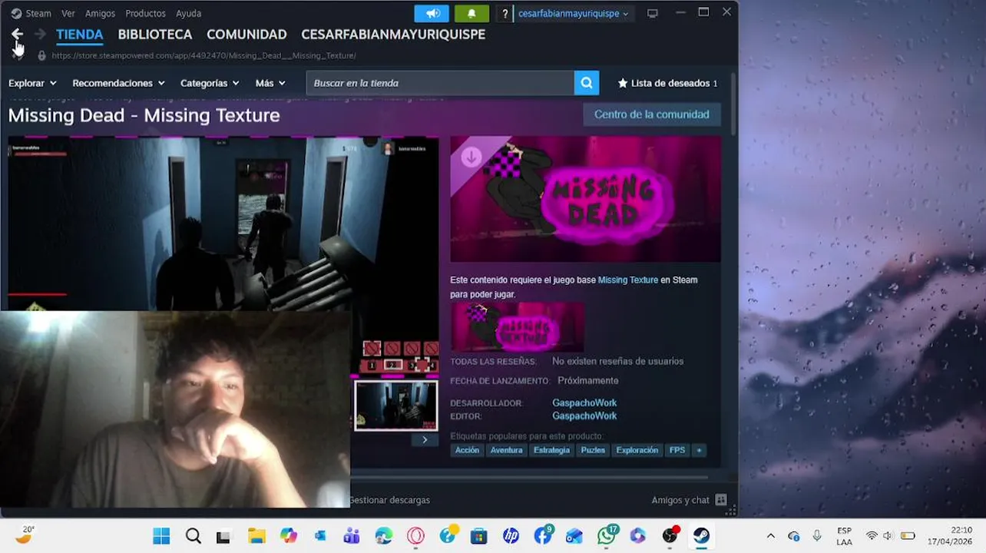This screenshot has height=553, width=986.
Task: Switch to the BIBLIOTECA tab
Action: click(x=155, y=35)
